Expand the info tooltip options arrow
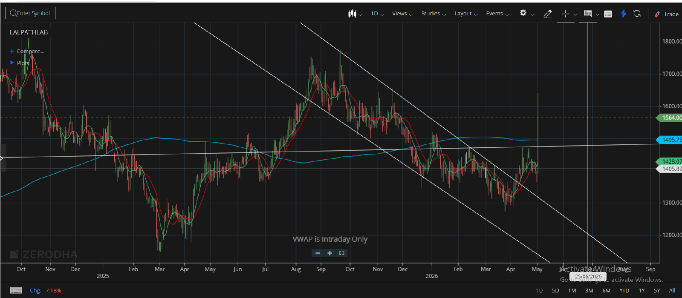This screenshot has width=682, height=298. point(597,14)
